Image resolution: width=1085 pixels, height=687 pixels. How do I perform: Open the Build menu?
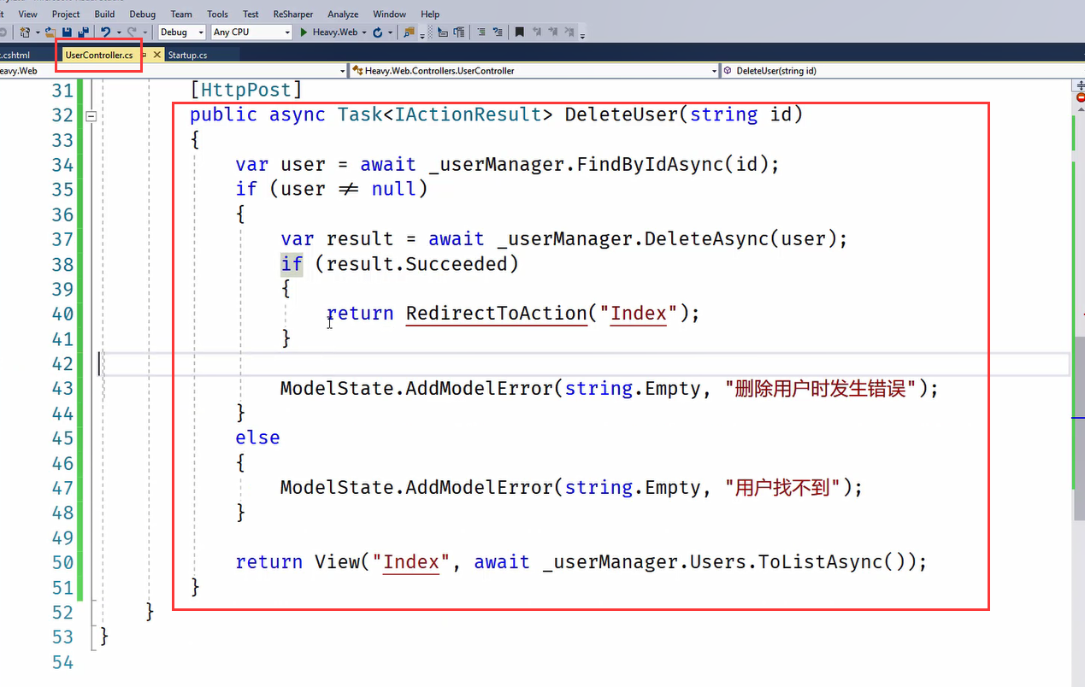(104, 14)
